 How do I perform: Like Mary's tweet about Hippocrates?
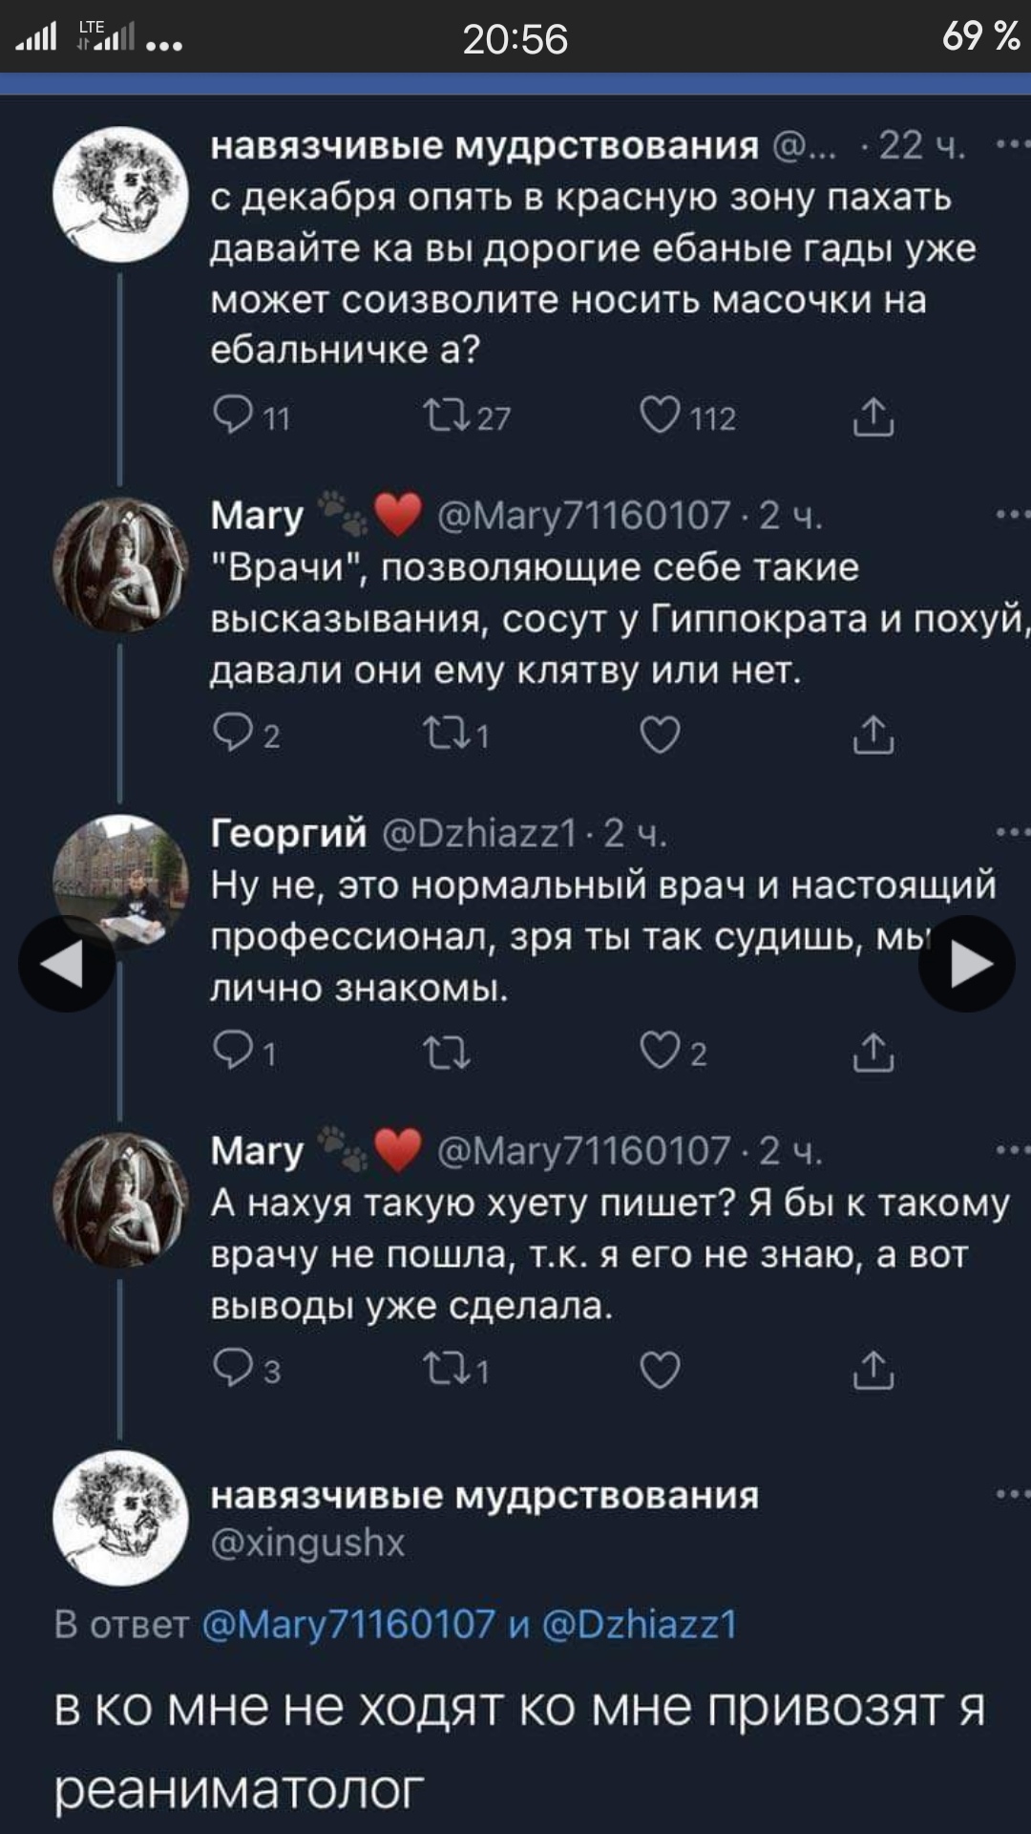pyautogui.click(x=660, y=735)
